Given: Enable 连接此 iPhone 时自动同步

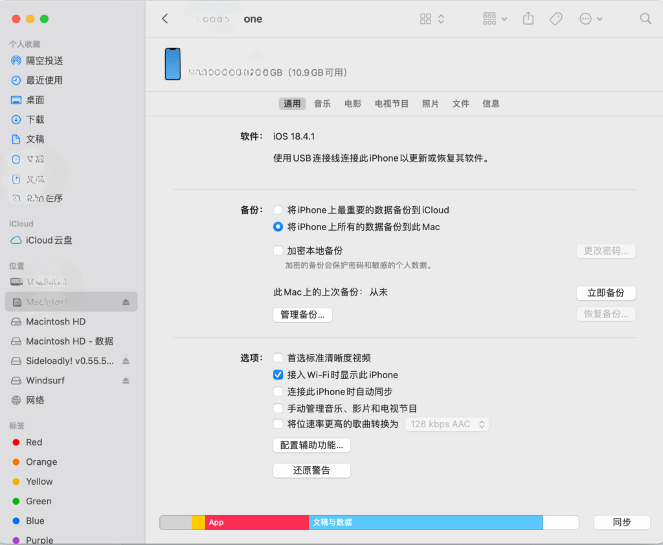Looking at the screenshot, I should (278, 392).
